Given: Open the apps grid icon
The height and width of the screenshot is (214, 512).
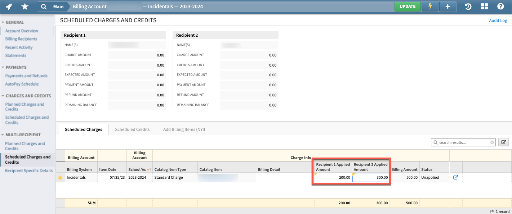Looking at the screenshot, I should click(x=484, y=6).
